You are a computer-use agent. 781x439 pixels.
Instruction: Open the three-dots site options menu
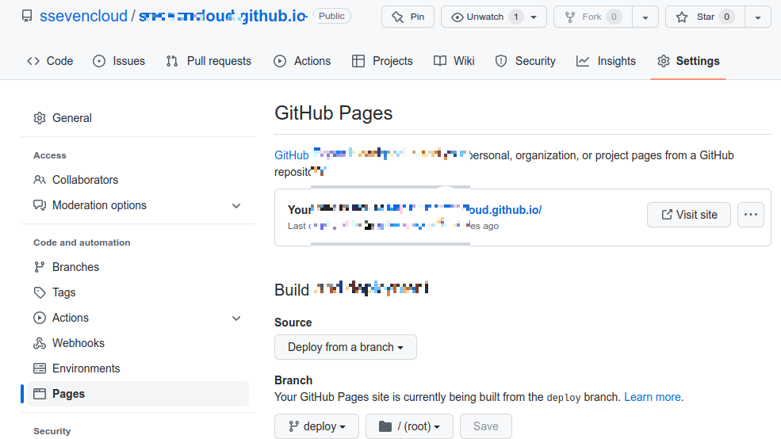coord(751,215)
